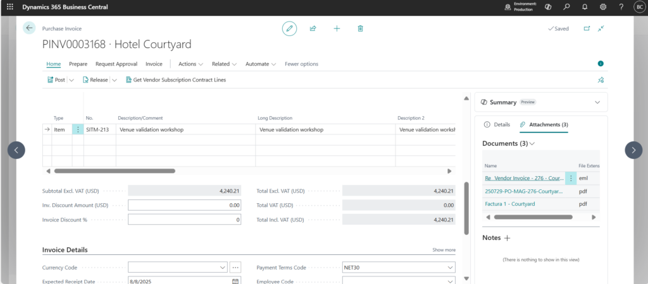Delete the invoice with trash icon
Screen dimensions: 648x284
360,28
